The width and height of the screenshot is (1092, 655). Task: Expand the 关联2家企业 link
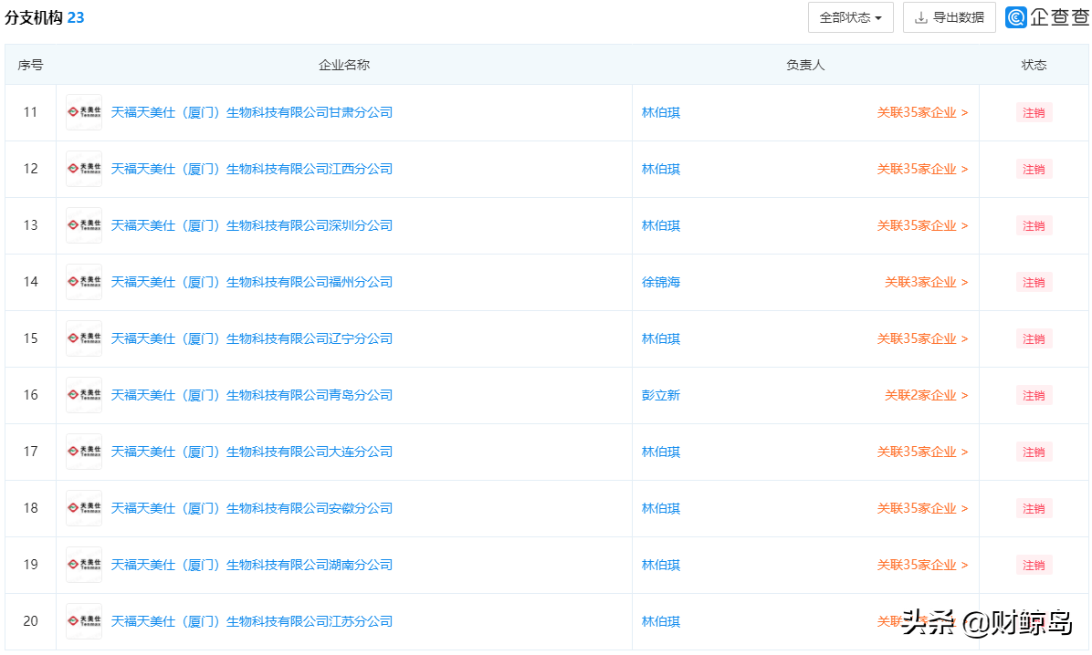(926, 395)
